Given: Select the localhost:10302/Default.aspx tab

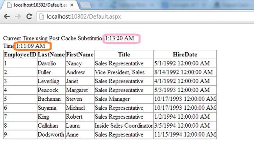Looking at the screenshot, I should [39, 5].
